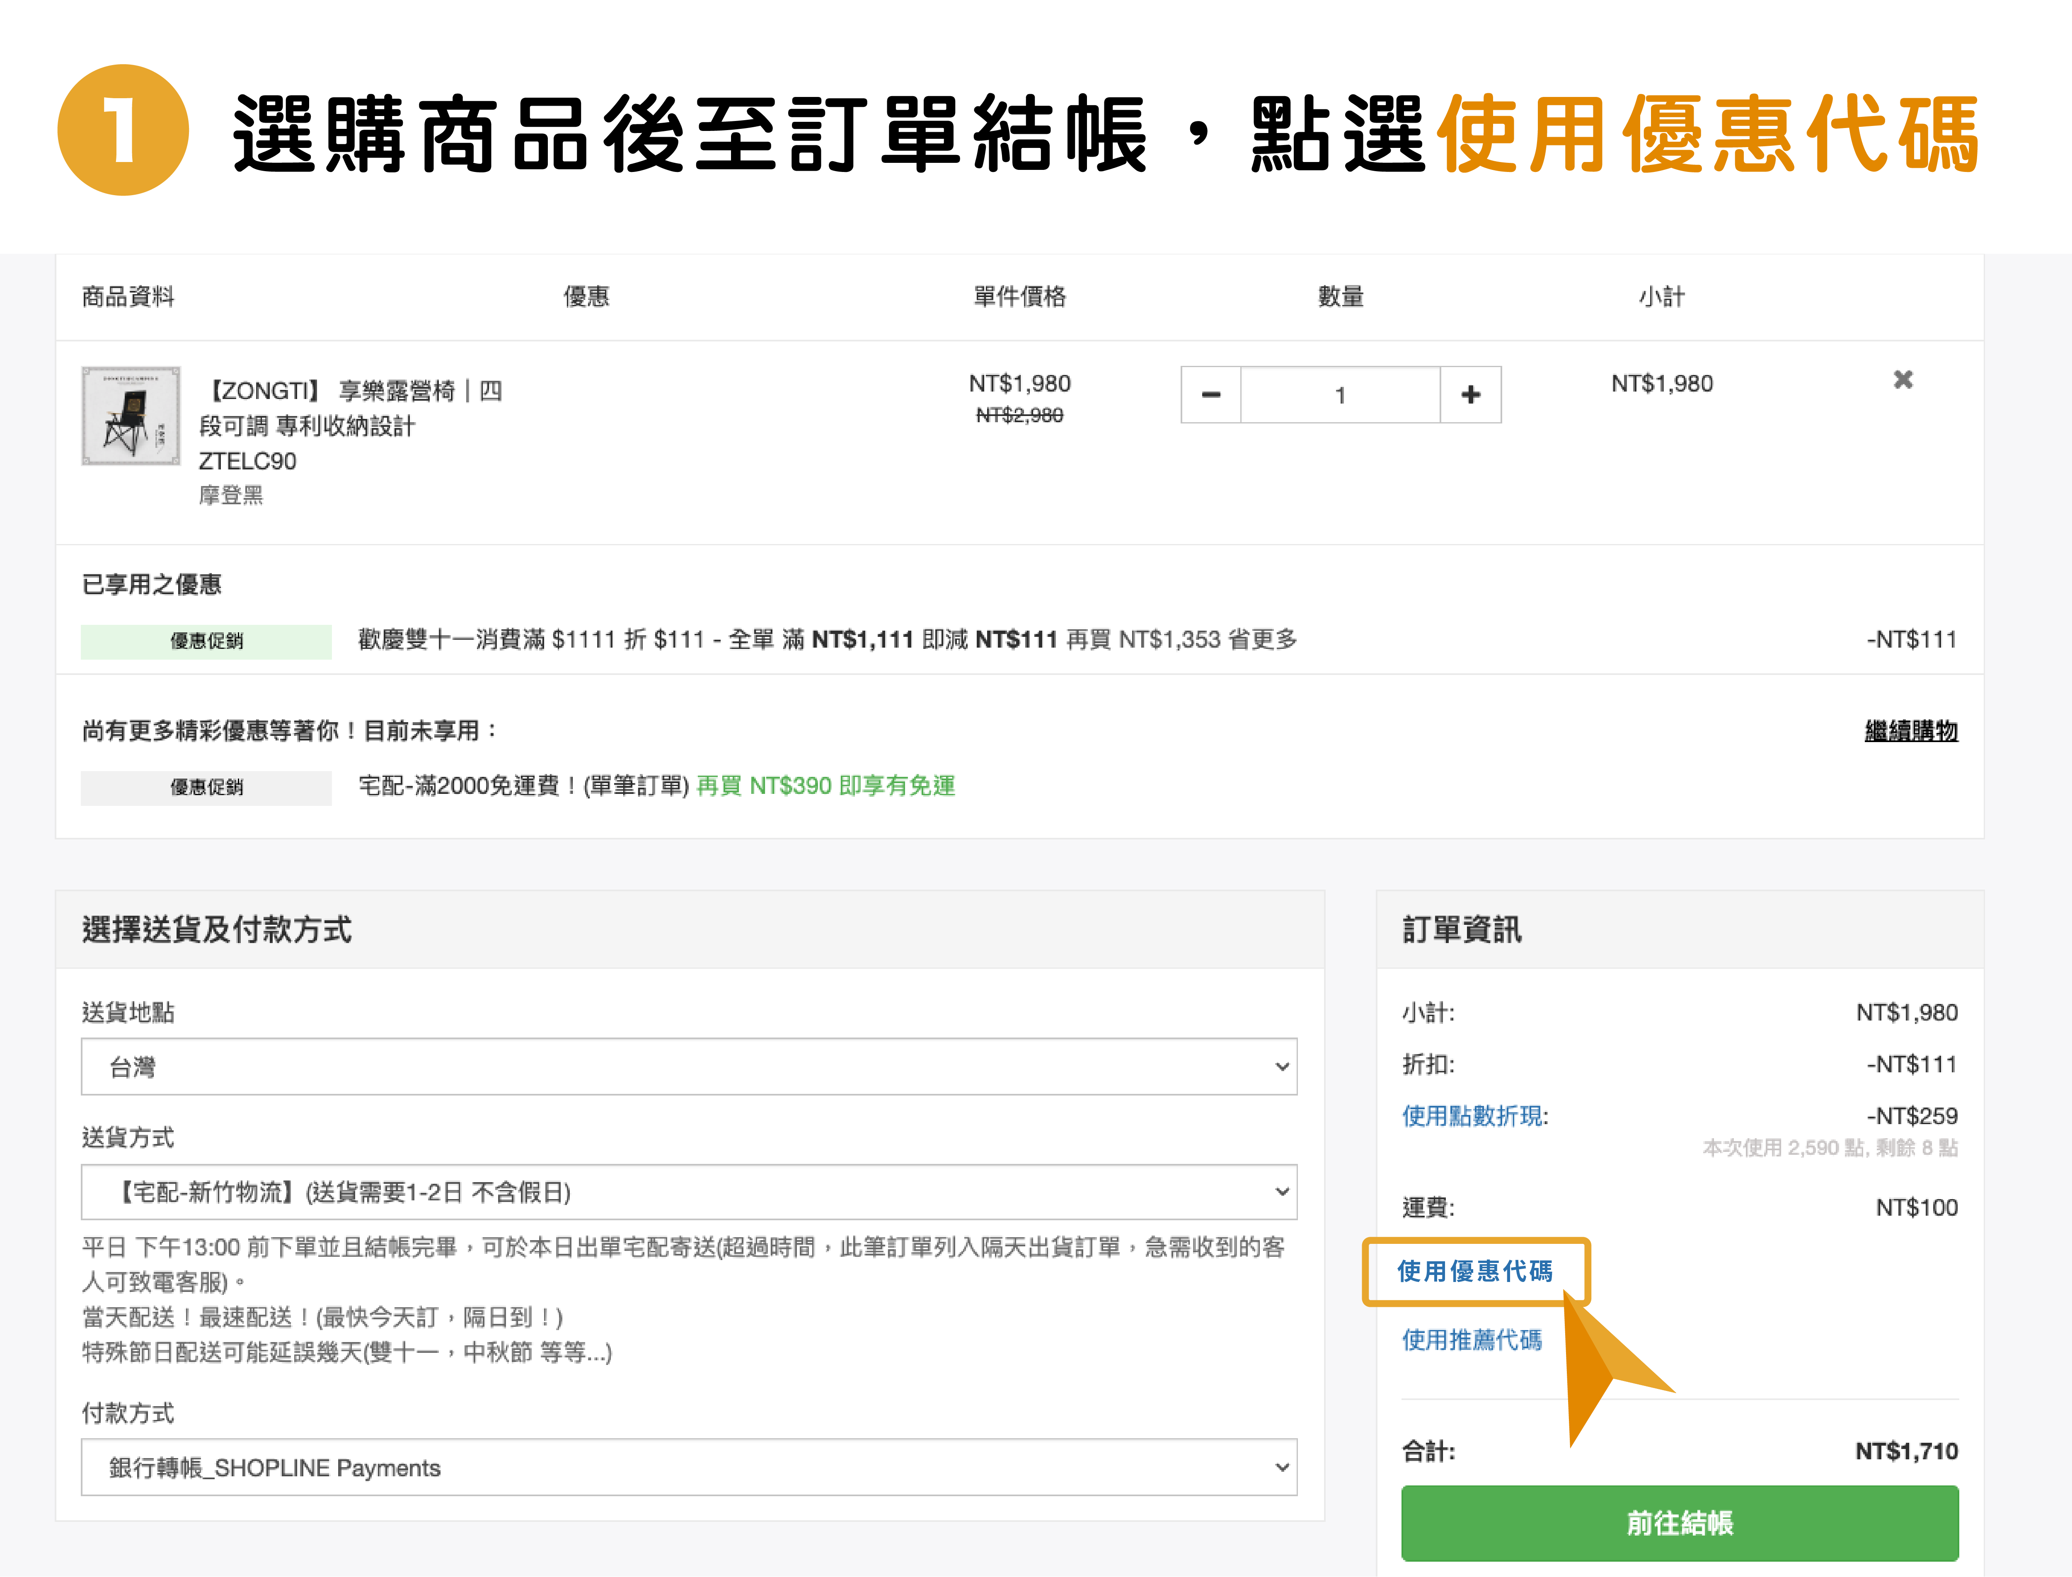Click the camping chair product thumbnail

click(131, 416)
